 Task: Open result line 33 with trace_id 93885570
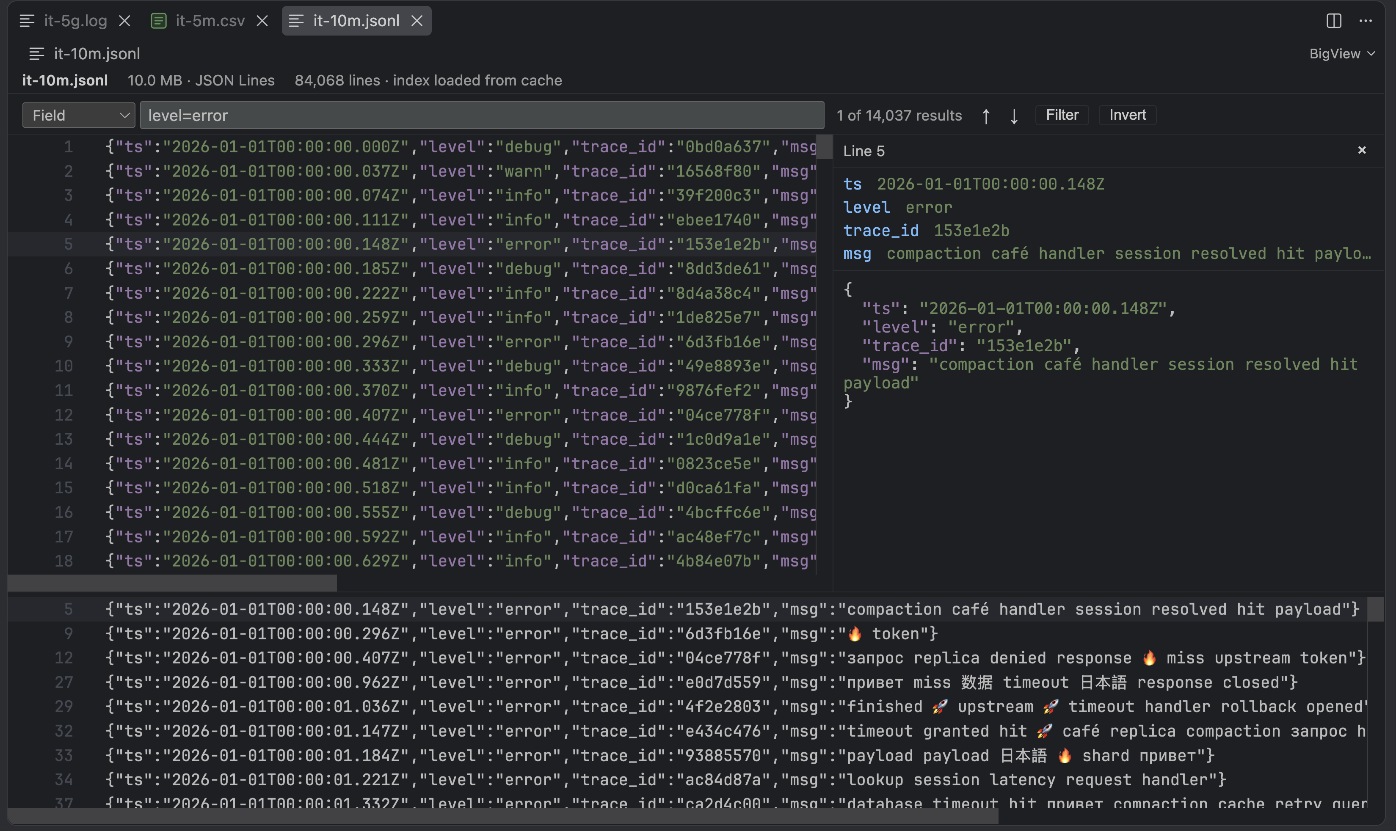coord(687,755)
